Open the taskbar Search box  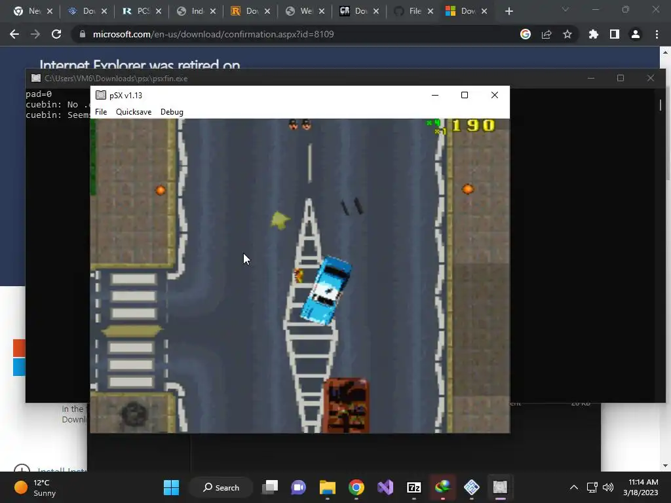[221, 487]
